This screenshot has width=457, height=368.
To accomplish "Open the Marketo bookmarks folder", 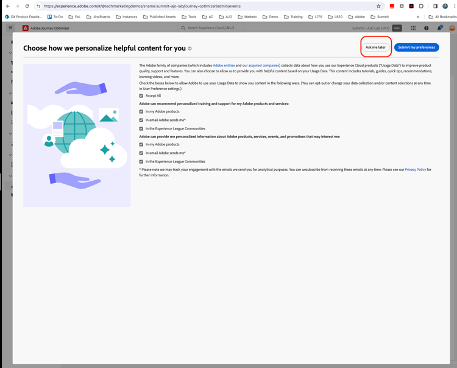I will tap(247, 17).
